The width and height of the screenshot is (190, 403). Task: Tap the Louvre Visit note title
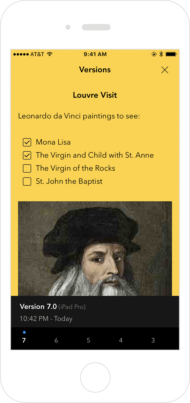95,95
